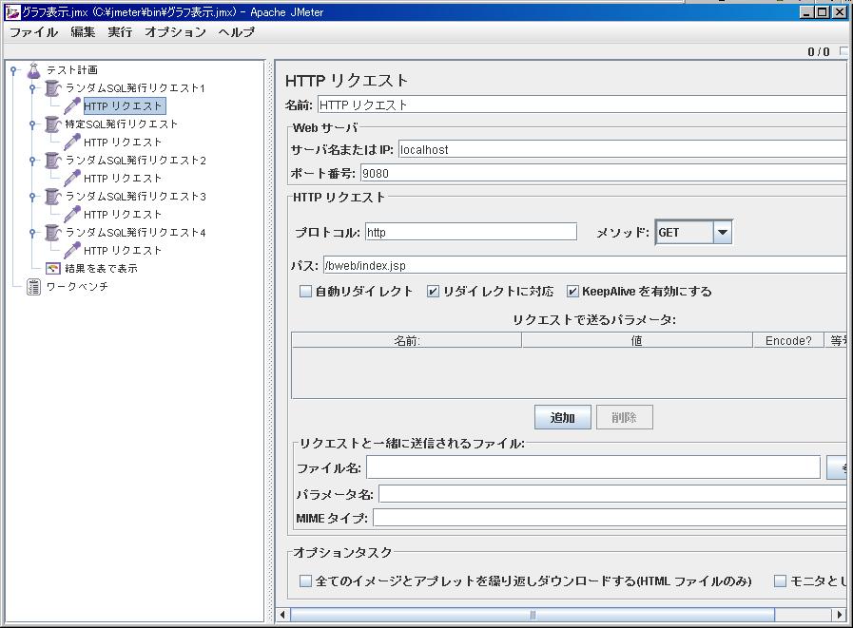
Task: Select 結果を表で表示 label in the tree
Action: point(101,268)
